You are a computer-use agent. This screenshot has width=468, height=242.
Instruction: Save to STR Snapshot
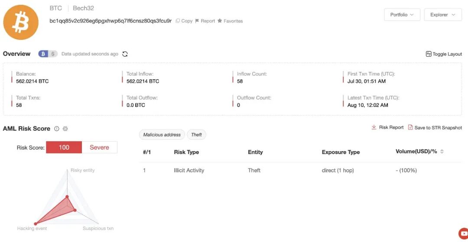(x=435, y=128)
